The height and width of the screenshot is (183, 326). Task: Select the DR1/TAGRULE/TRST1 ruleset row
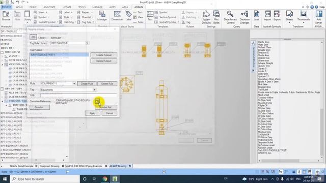pos(59,55)
